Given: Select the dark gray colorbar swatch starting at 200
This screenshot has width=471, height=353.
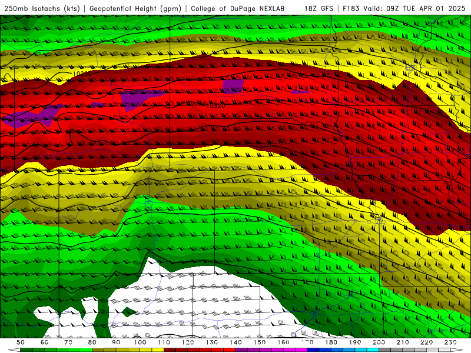Looking at the screenshot, I should [385, 350].
